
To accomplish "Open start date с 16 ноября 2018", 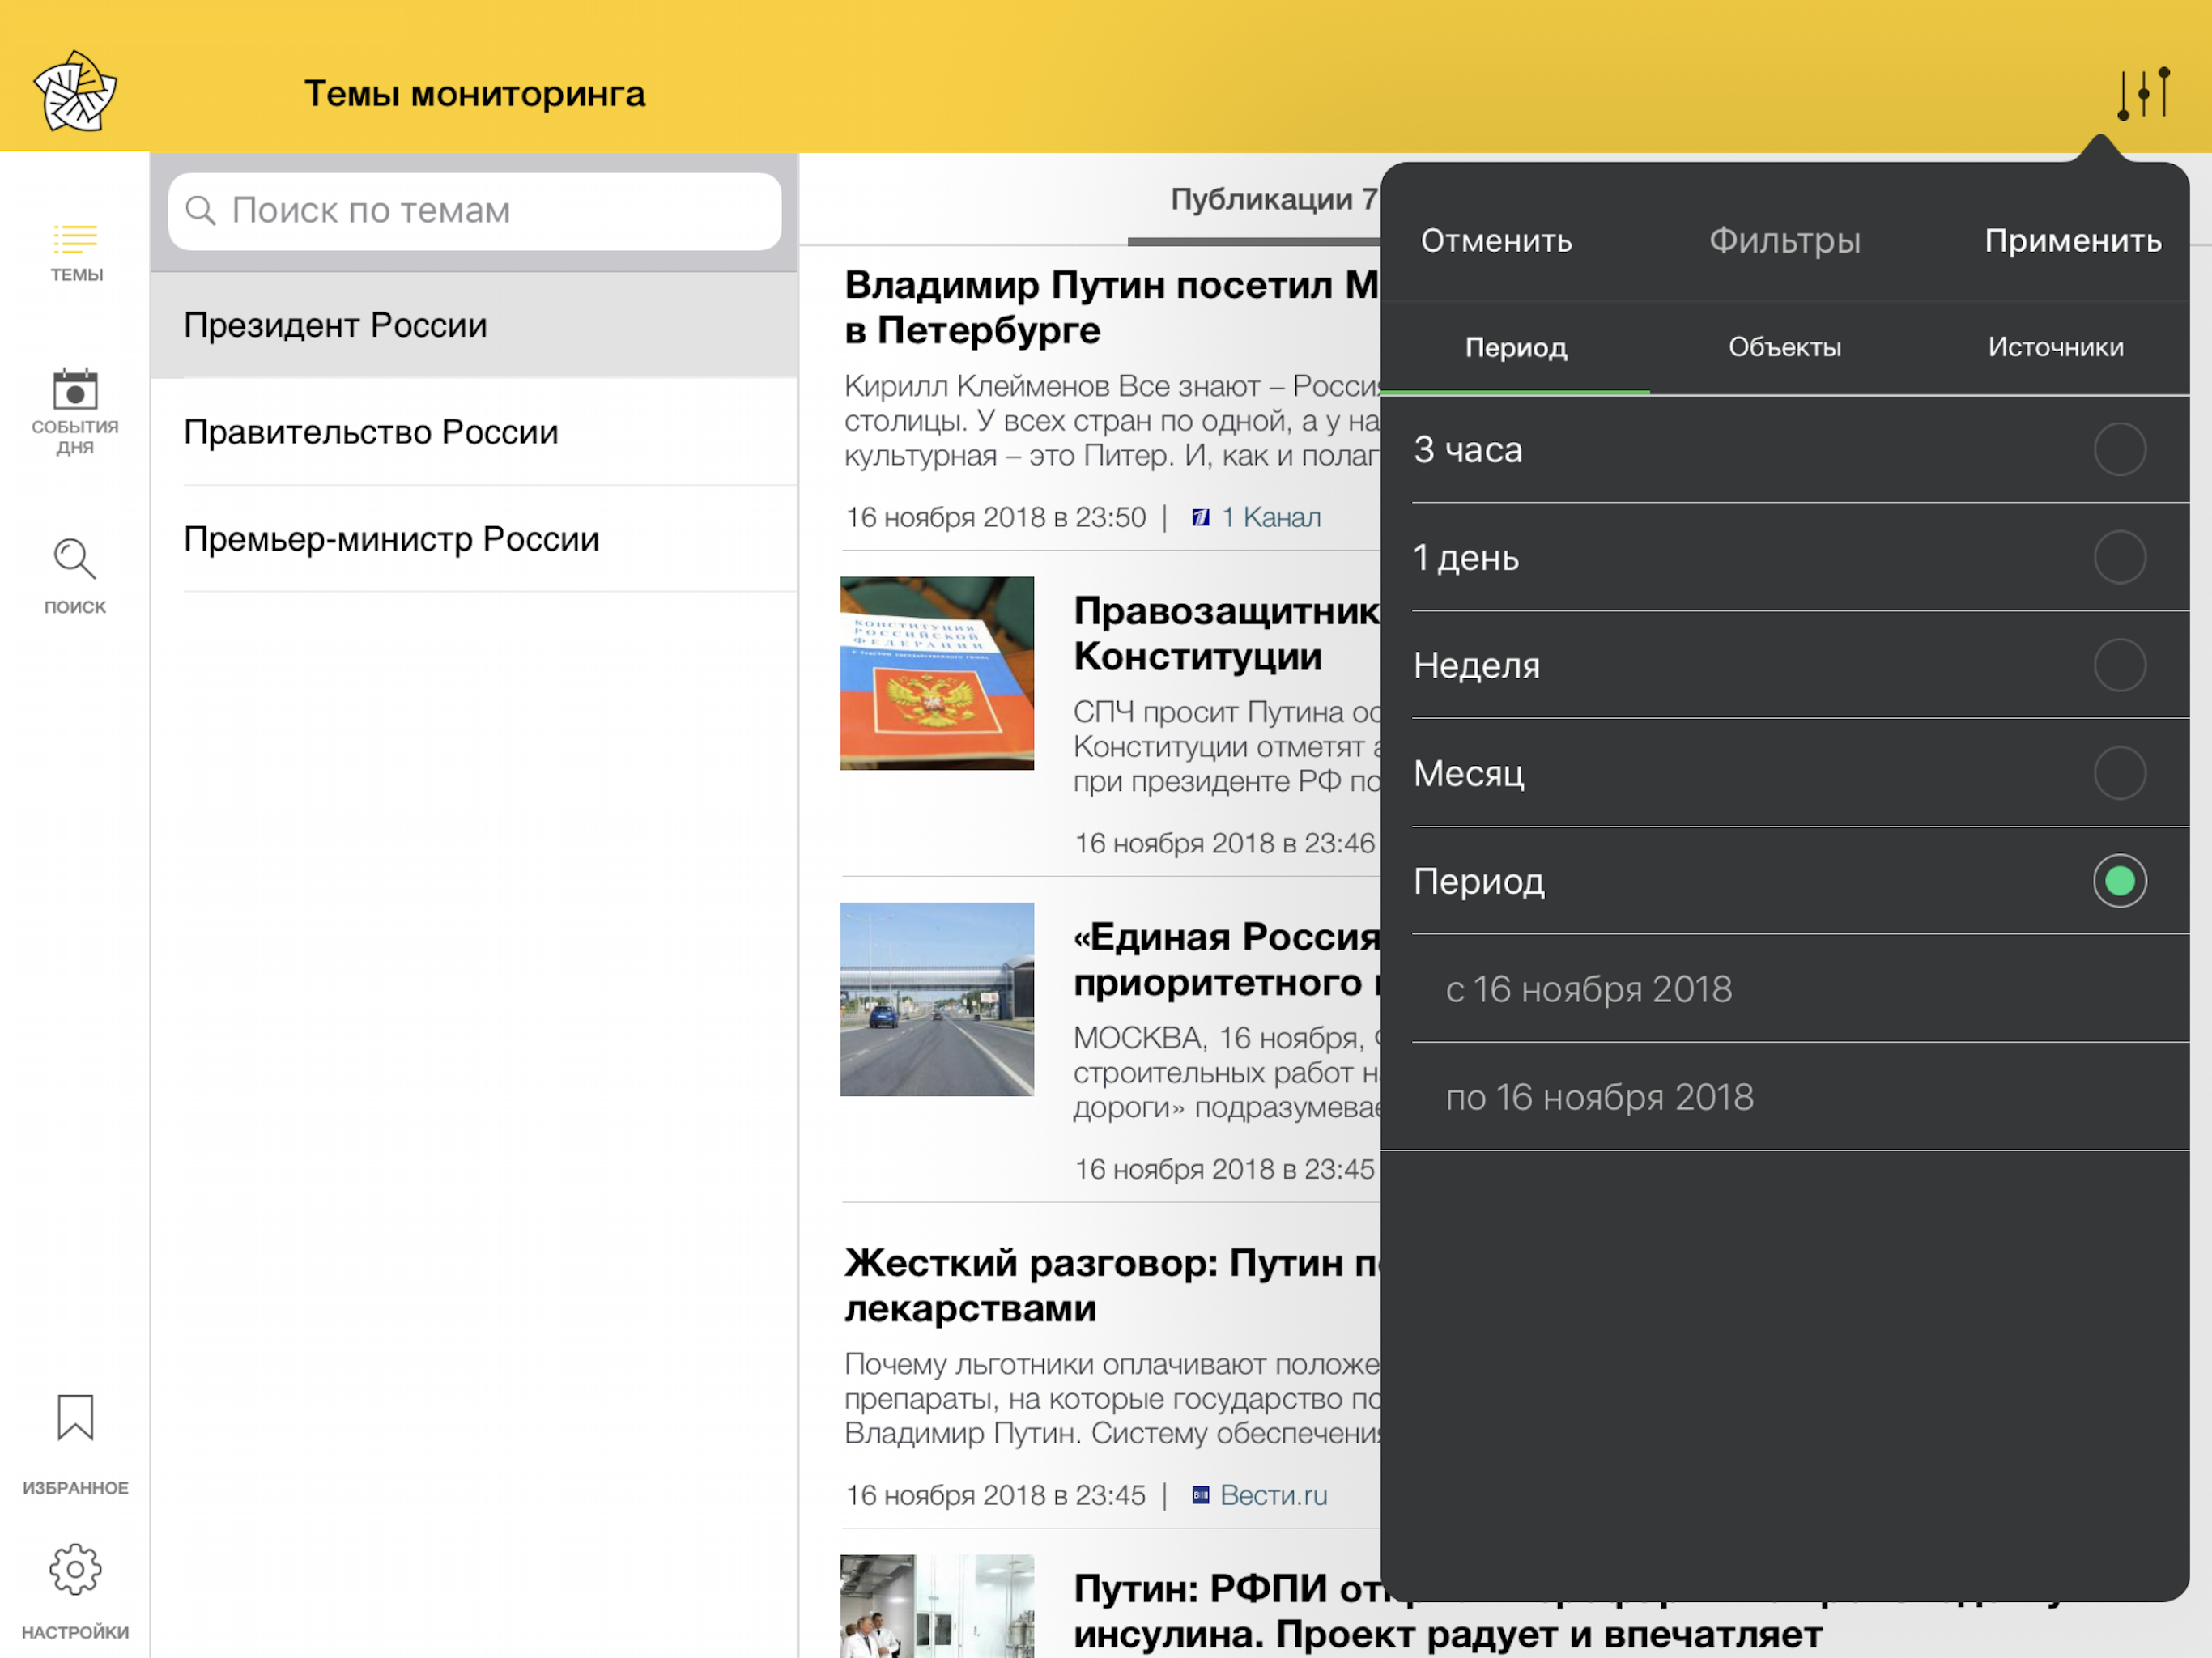I will (x=1800, y=989).
